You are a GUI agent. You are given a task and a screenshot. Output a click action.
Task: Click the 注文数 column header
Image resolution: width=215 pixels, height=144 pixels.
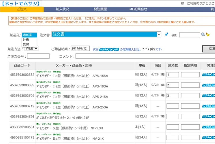173,65
